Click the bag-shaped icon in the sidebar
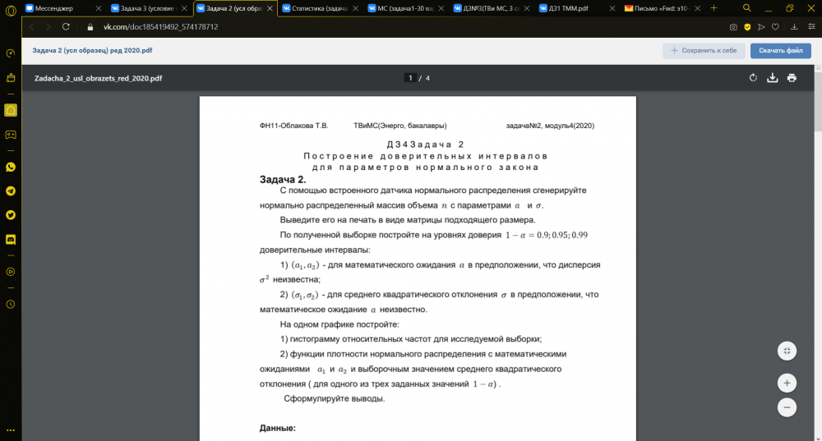 point(11,77)
